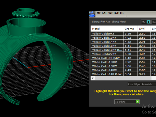
Task: Select the White Gold:10KX1 row
Action: [123, 62]
